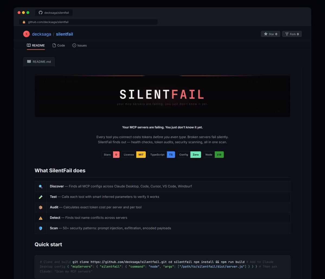The height and width of the screenshot is (279, 325).
Task: Click the star icon in Star button
Action: pos(266,34)
